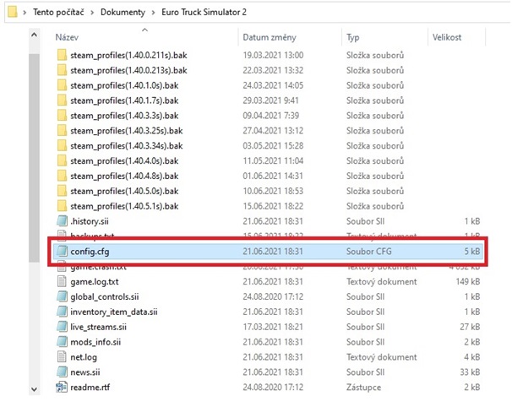The height and width of the screenshot is (407, 512).
Task: Sort files by Datum změny column
Action: 270,37
